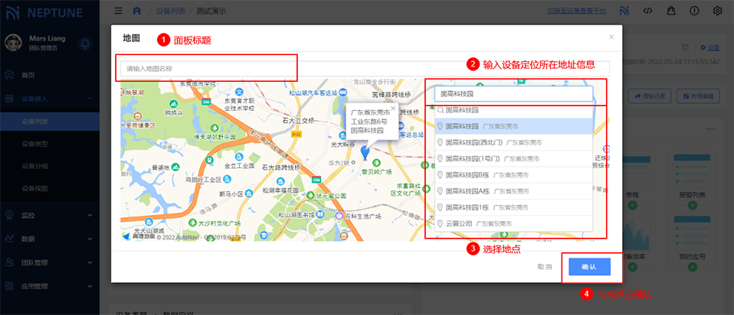Viewport: 734px width, 315px height.
Task: Click the 会立工业园 marker on map
Action: [x=238, y=157]
